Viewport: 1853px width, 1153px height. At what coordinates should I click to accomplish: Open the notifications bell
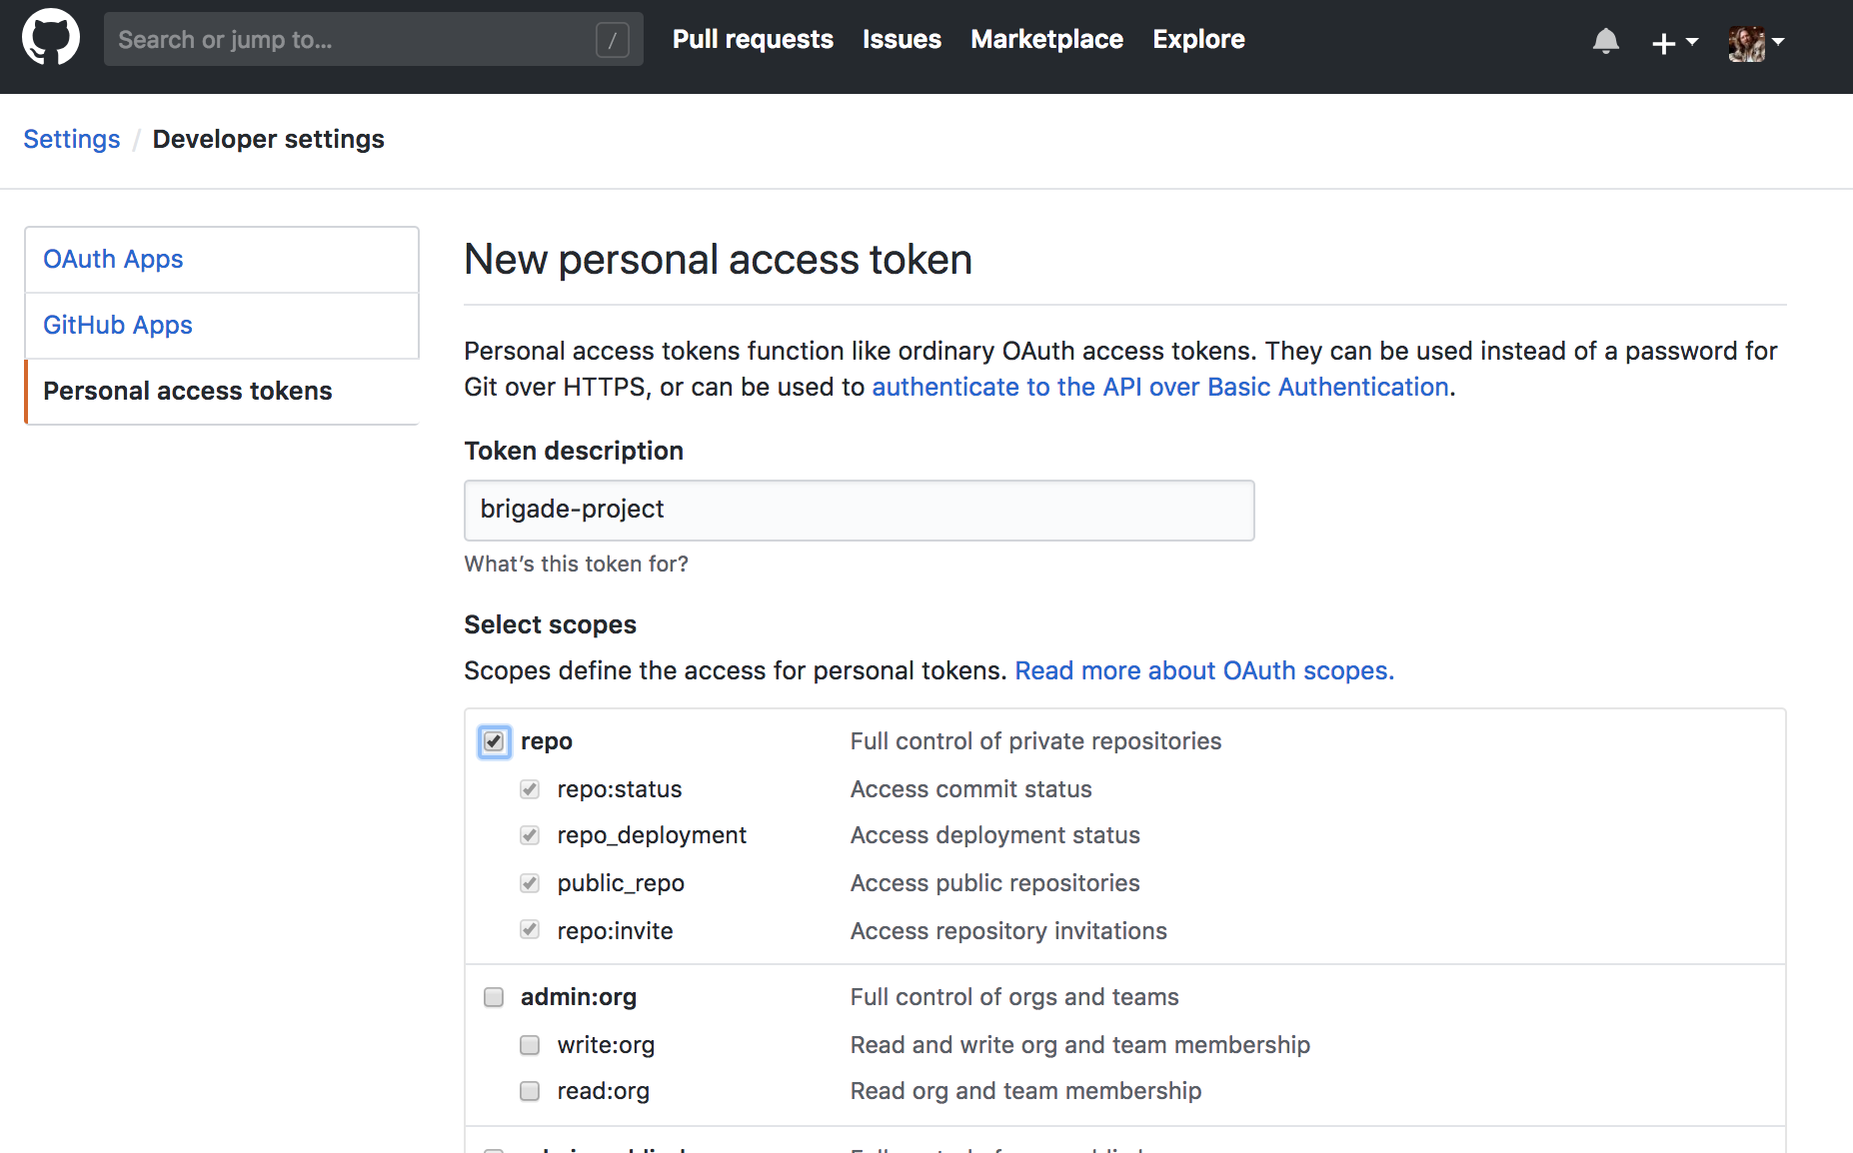point(1605,41)
